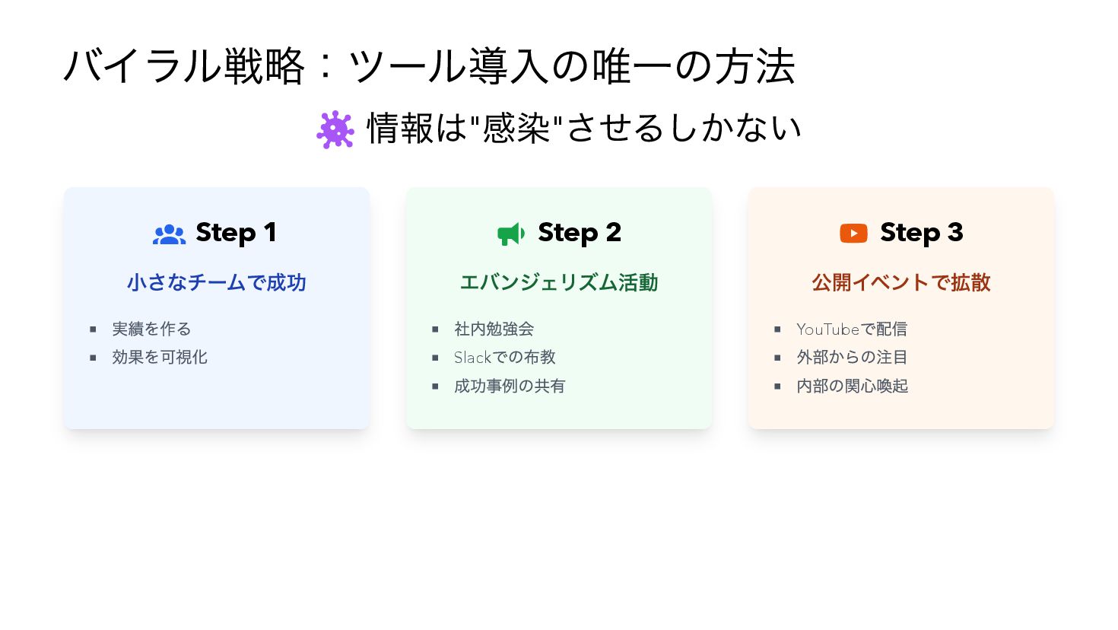
Task: Click the purple virus icon
Action: [x=335, y=129]
